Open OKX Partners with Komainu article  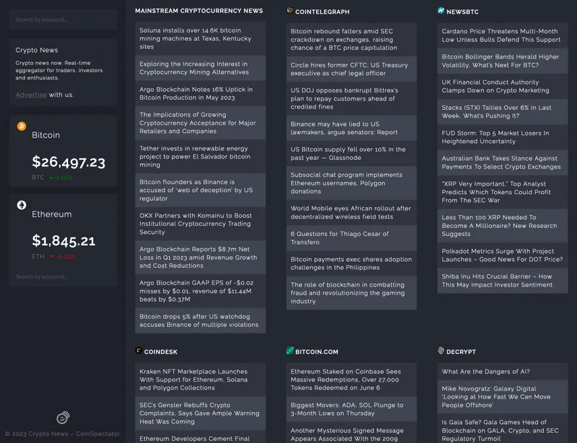point(200,224)
